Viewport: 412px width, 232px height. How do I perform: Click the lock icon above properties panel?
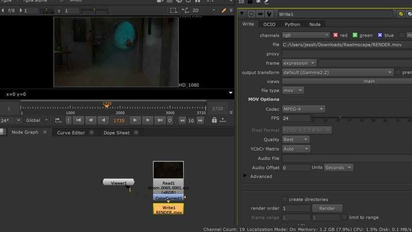tap(250, 2)
